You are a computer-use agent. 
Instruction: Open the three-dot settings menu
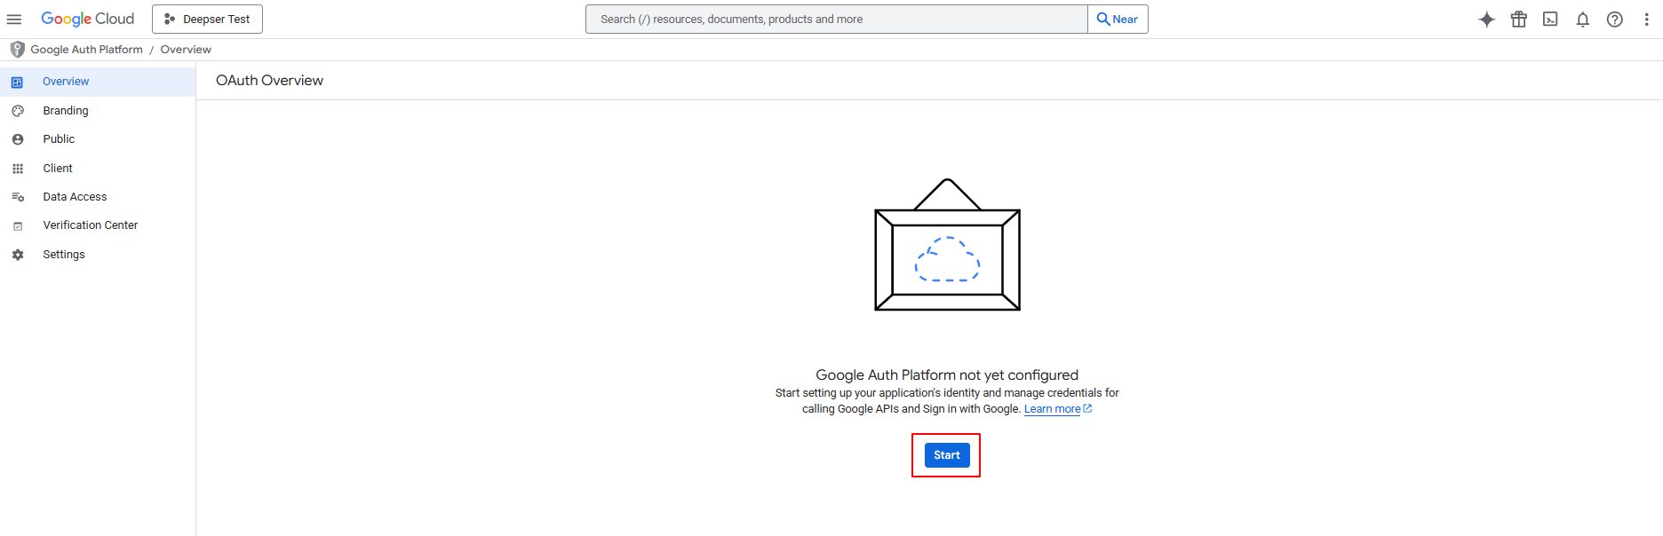(x=1646, y=20)
